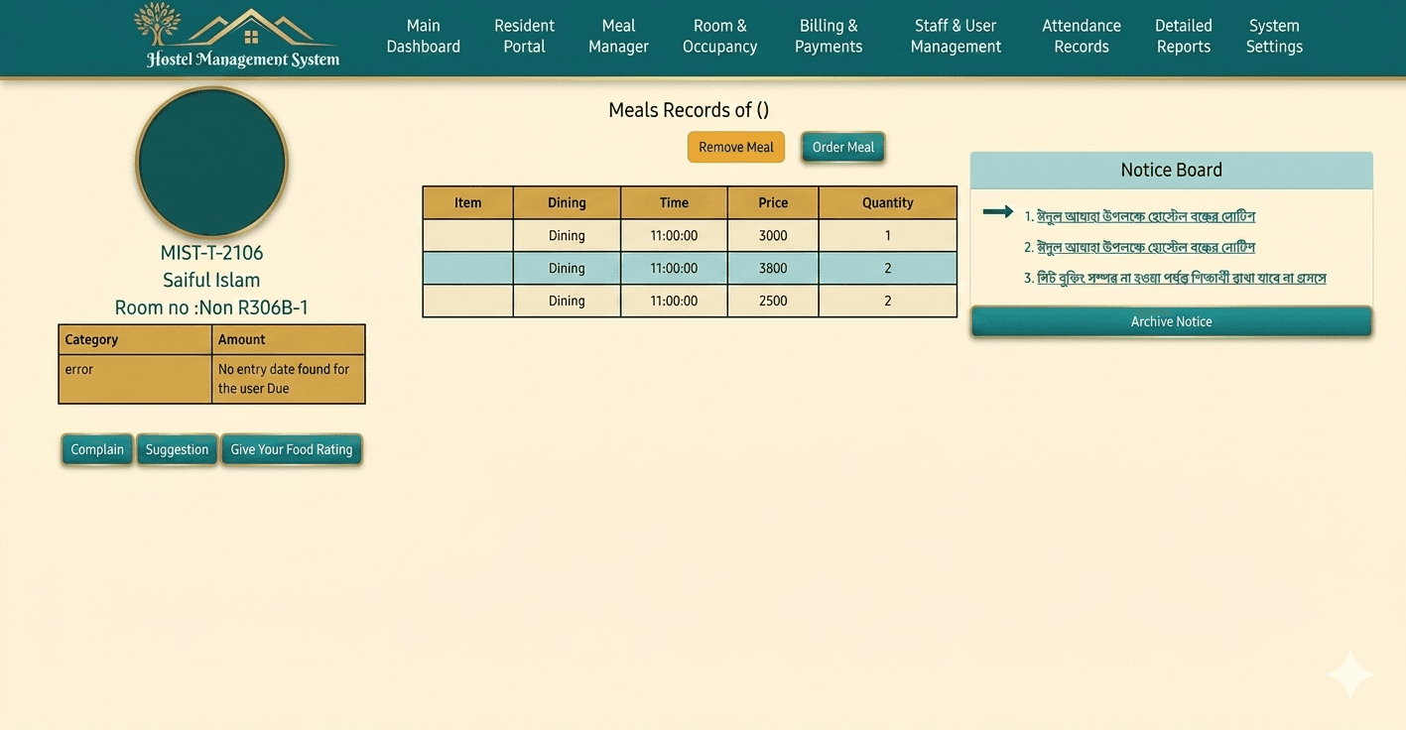
Task: Select the price cell 2500
Action: tap(773, 301)
